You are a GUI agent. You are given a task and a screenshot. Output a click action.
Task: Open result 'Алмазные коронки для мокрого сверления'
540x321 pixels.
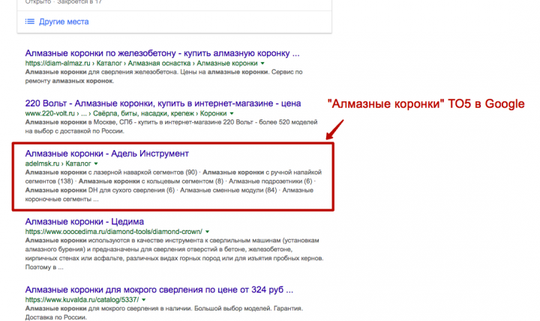(x=159, y=289)
